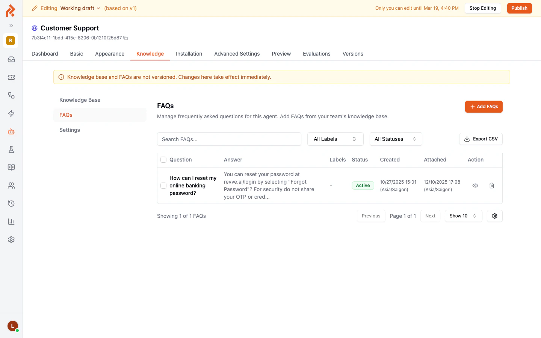Delete the FAQ with the trash icon

pyautogui.click(x=492, y=186)
